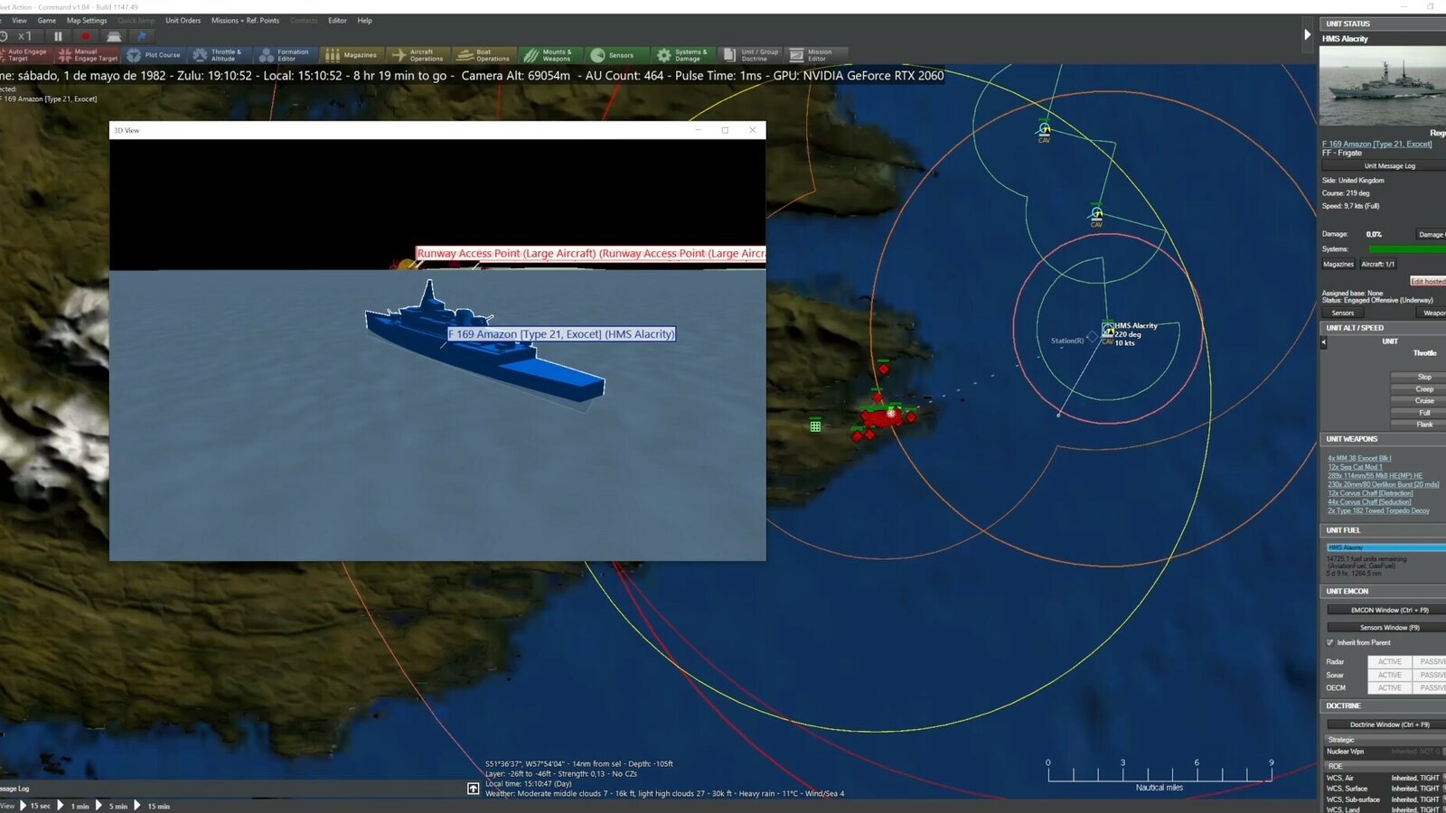Screen dimensions: 1446x813
Task: Select 5 min time step play button
Action: tap(99, 806)
